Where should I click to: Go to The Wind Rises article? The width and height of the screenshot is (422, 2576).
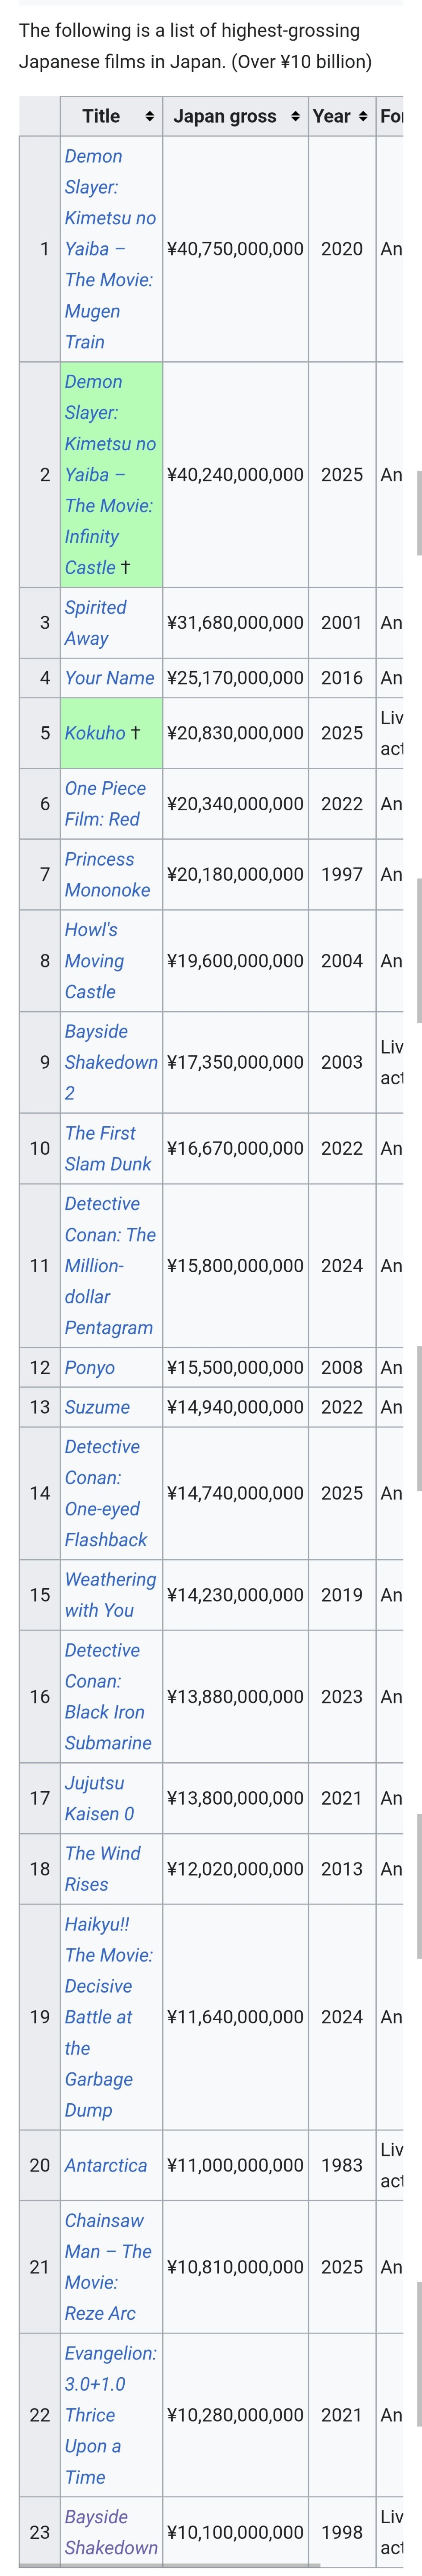coord(102,1868)
